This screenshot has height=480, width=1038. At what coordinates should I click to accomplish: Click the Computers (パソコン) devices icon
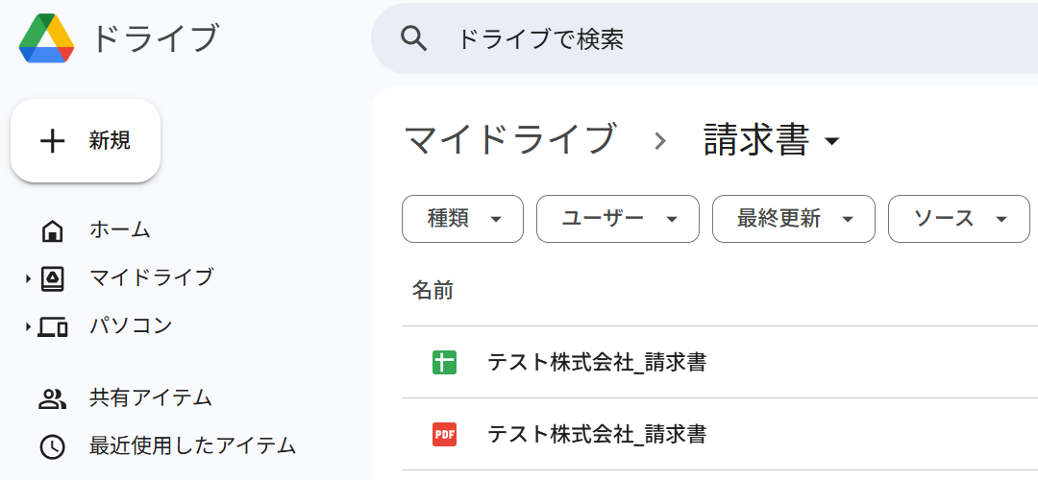coord(52,326)
